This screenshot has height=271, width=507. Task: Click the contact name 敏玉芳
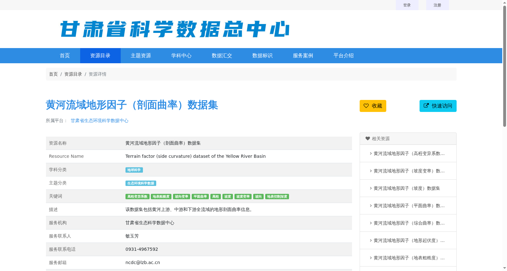point(132,236)
